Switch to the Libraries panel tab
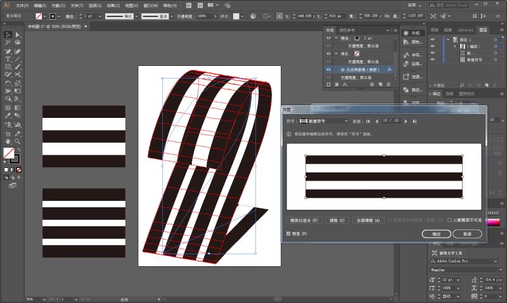 (x=465, y=30)
